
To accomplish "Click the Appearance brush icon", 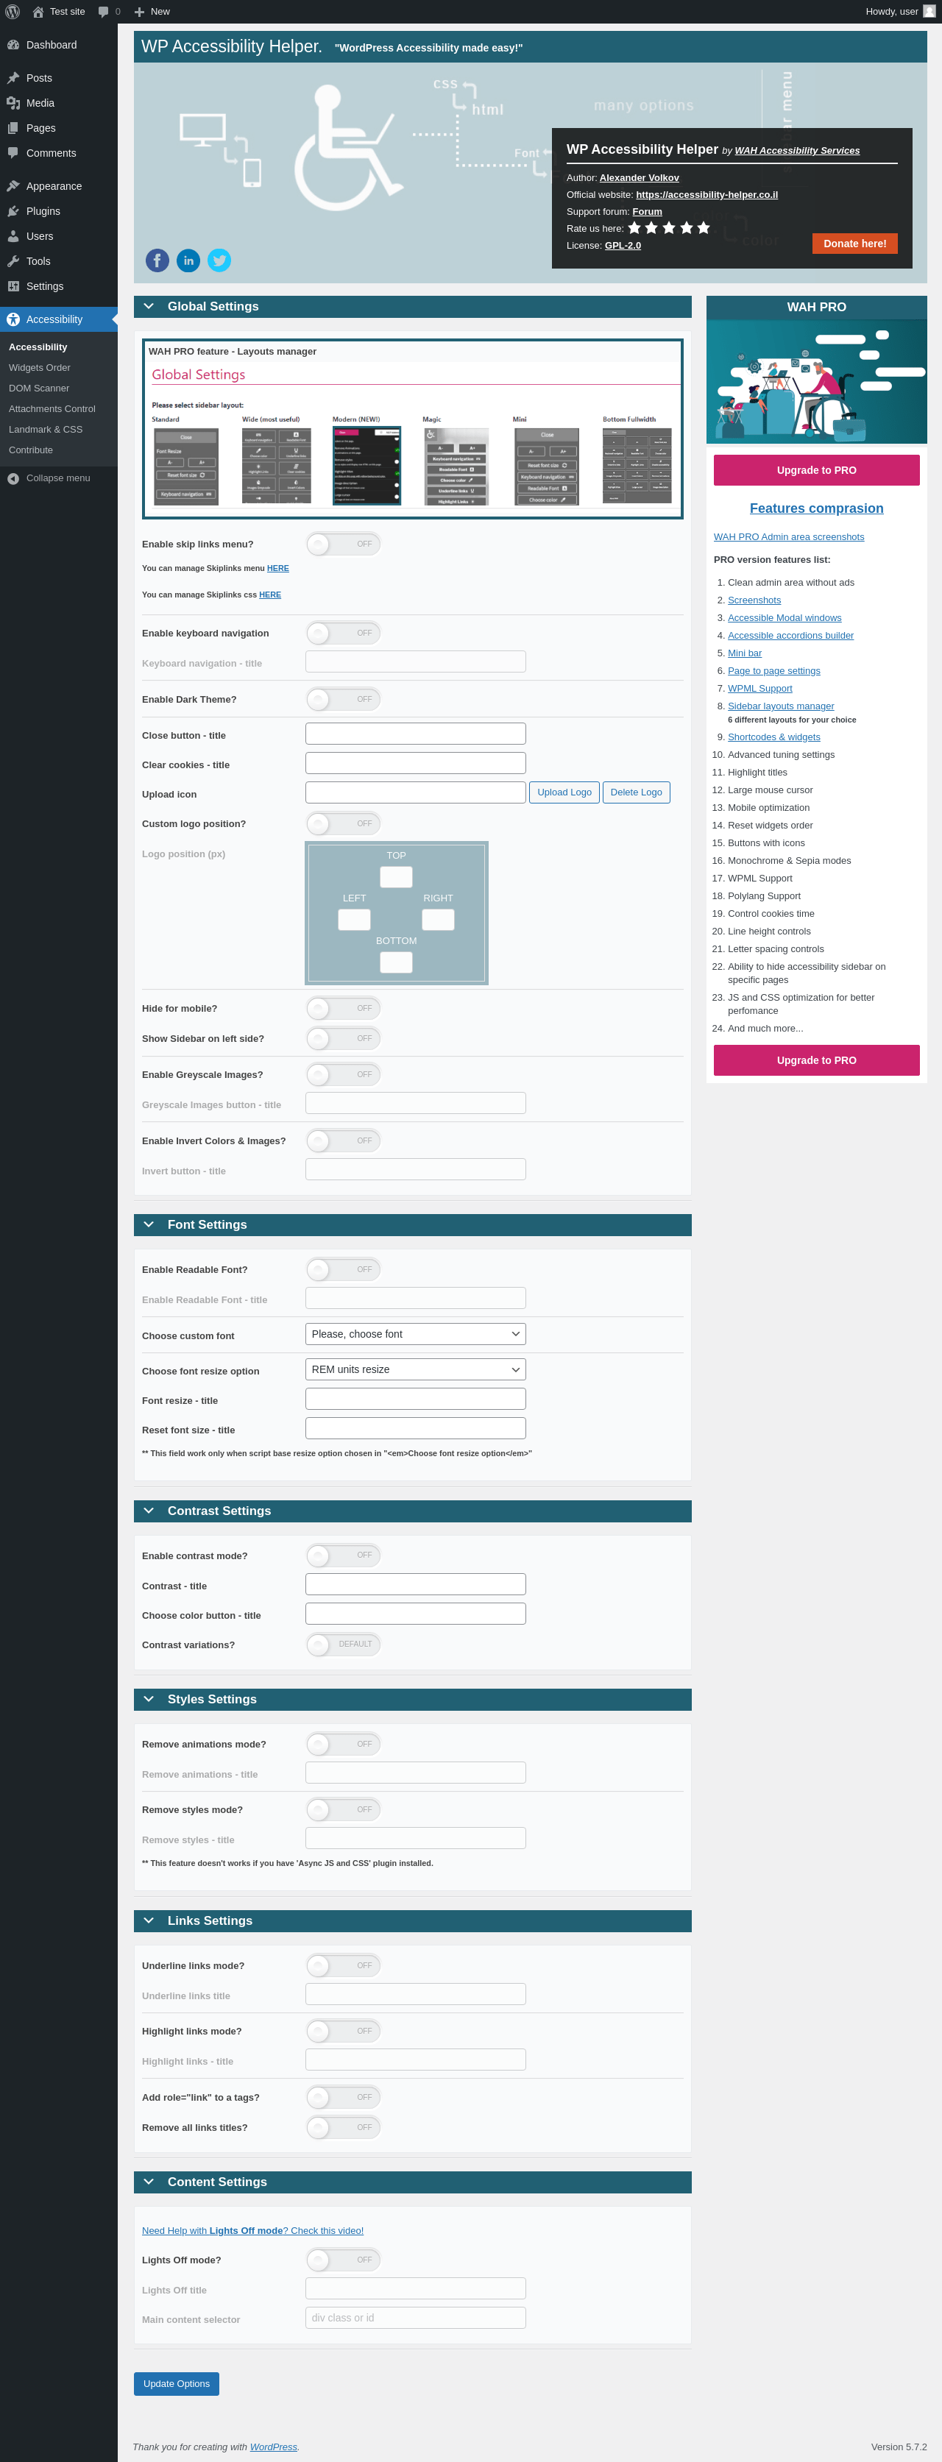I will (x=13, y=186).
